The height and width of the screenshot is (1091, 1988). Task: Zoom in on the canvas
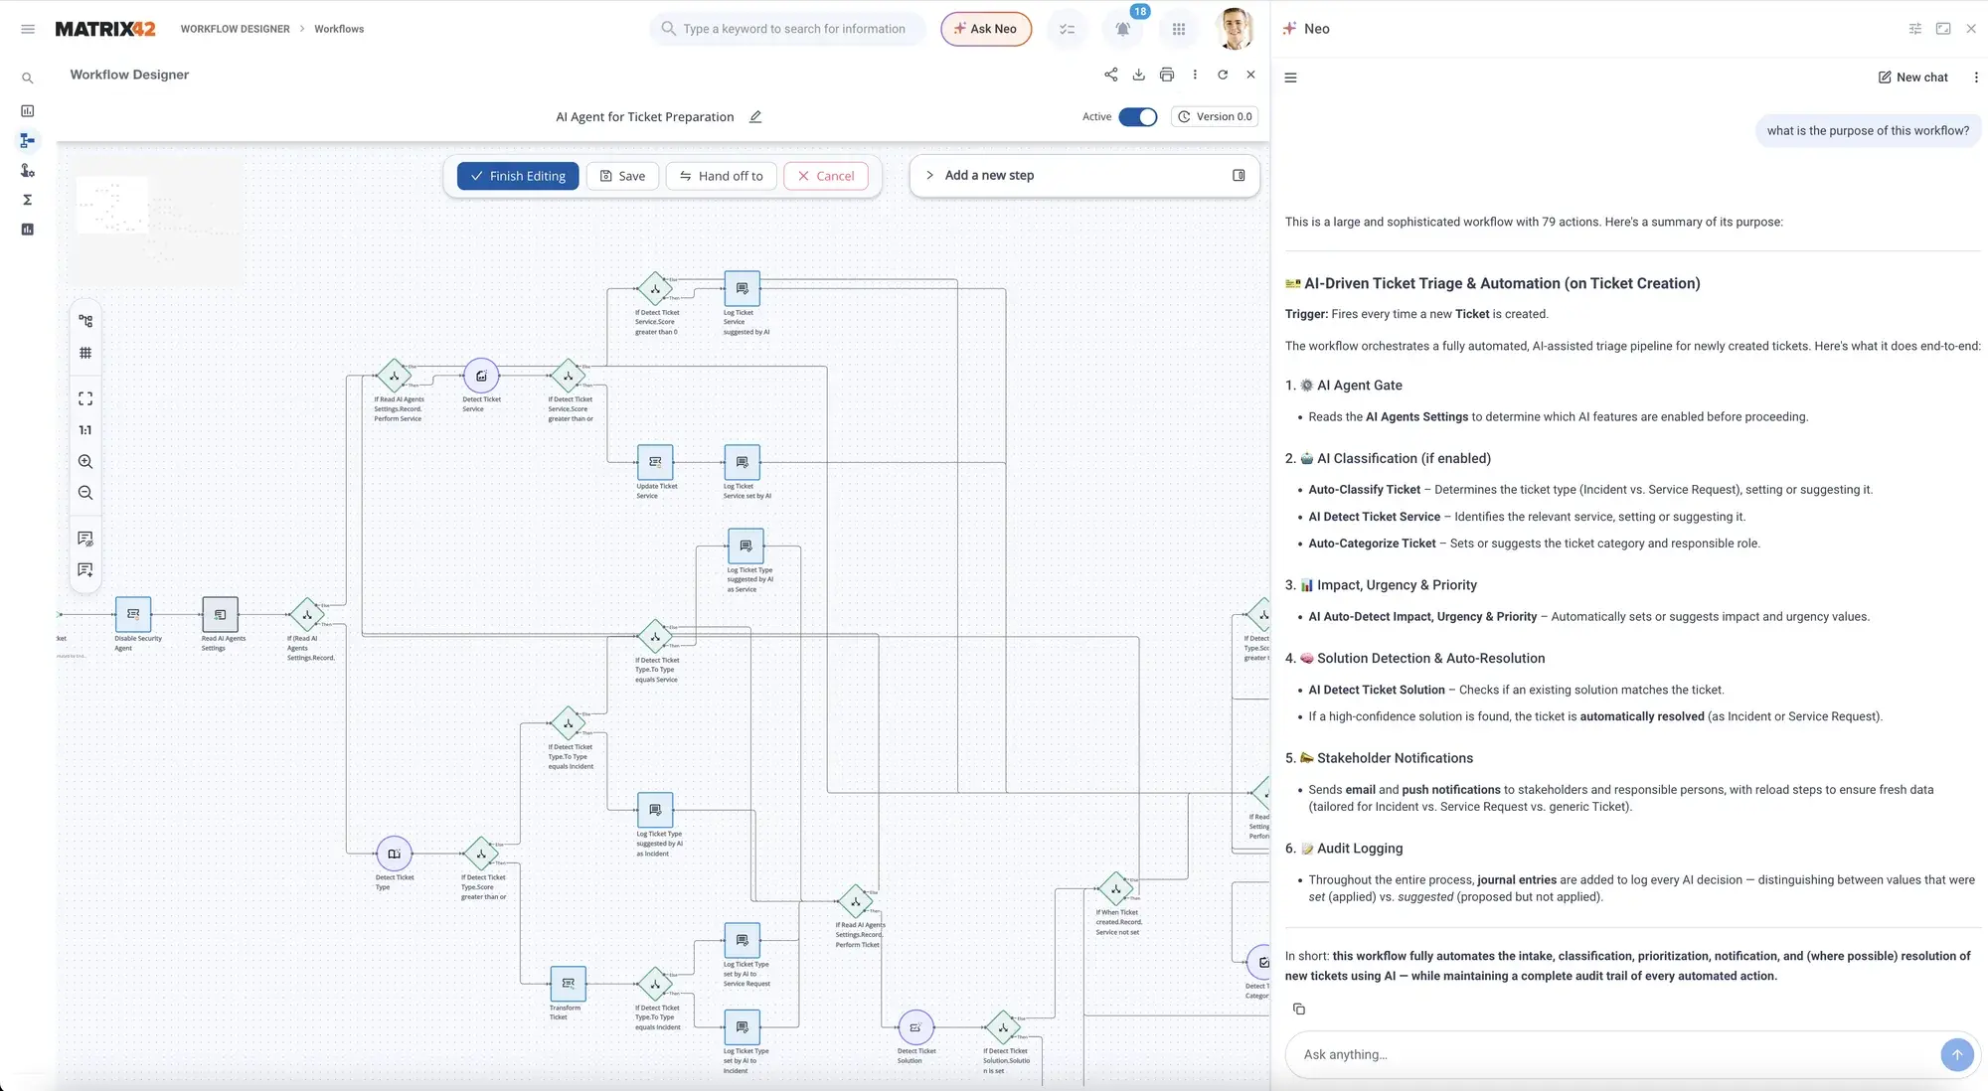click(85, 462)
